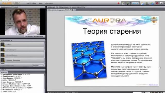Click Oscar Zaslaver chat message at 12:43:22
The height and width of the screenshot is (93, 165).
pos(12,90)
